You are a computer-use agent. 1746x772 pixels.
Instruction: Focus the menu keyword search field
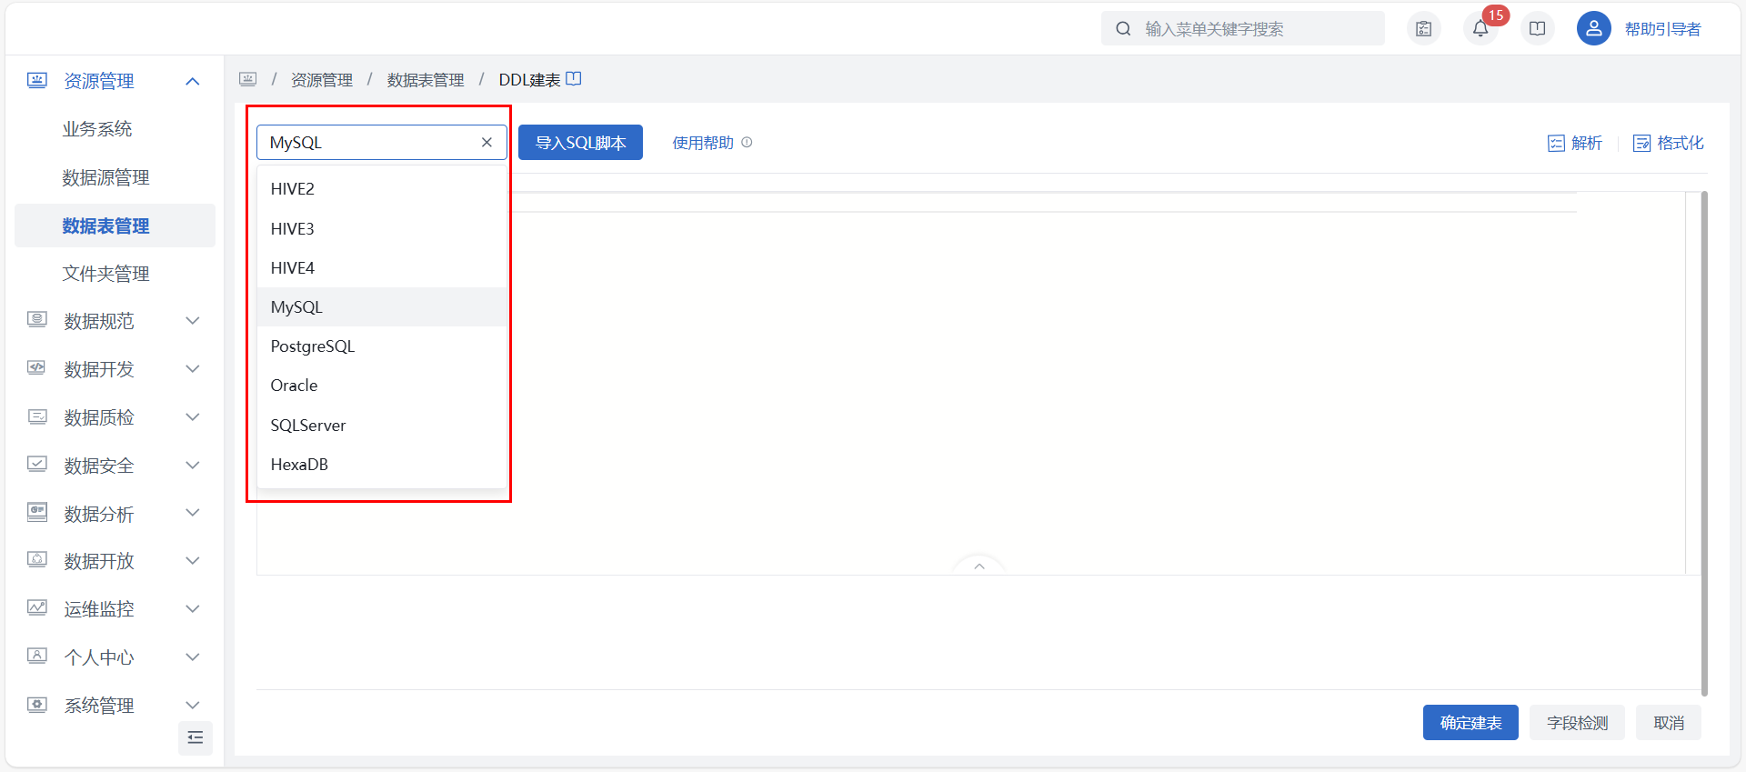pos(1242,28)
